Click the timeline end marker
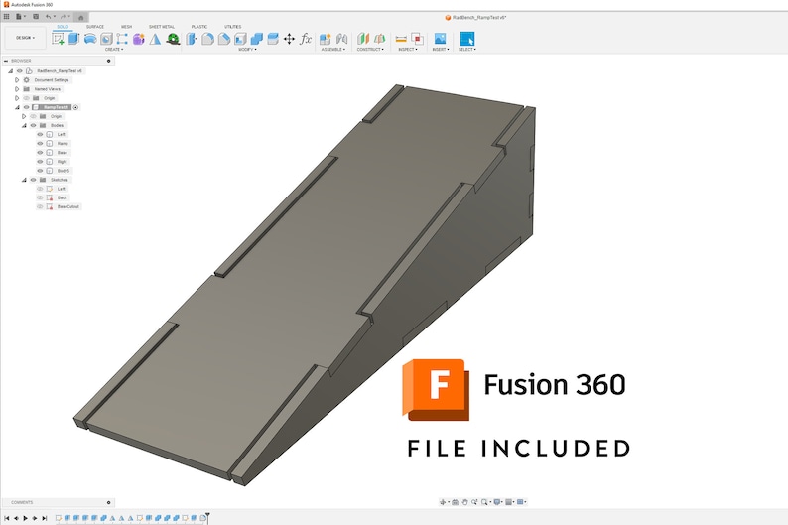 (x=207, y=517)
